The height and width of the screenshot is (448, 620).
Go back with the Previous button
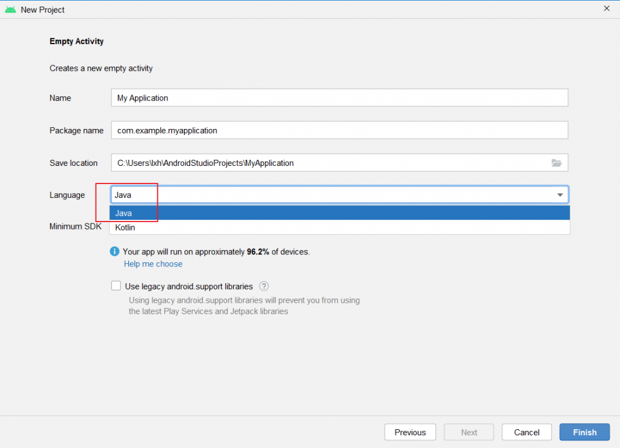[x=410, y=432]
